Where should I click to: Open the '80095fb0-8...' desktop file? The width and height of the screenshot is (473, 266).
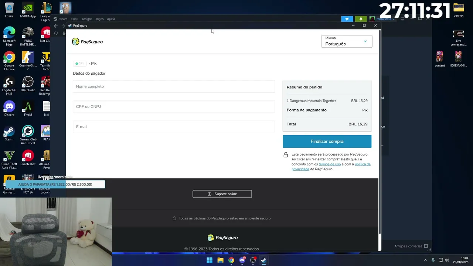click(458, 59)
